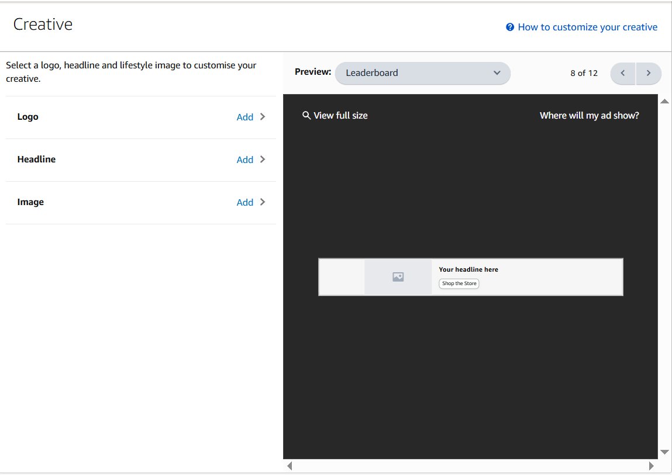672x475 pixels.
Task: Click the magnifier View full size icon
Action: coord(306,115)
